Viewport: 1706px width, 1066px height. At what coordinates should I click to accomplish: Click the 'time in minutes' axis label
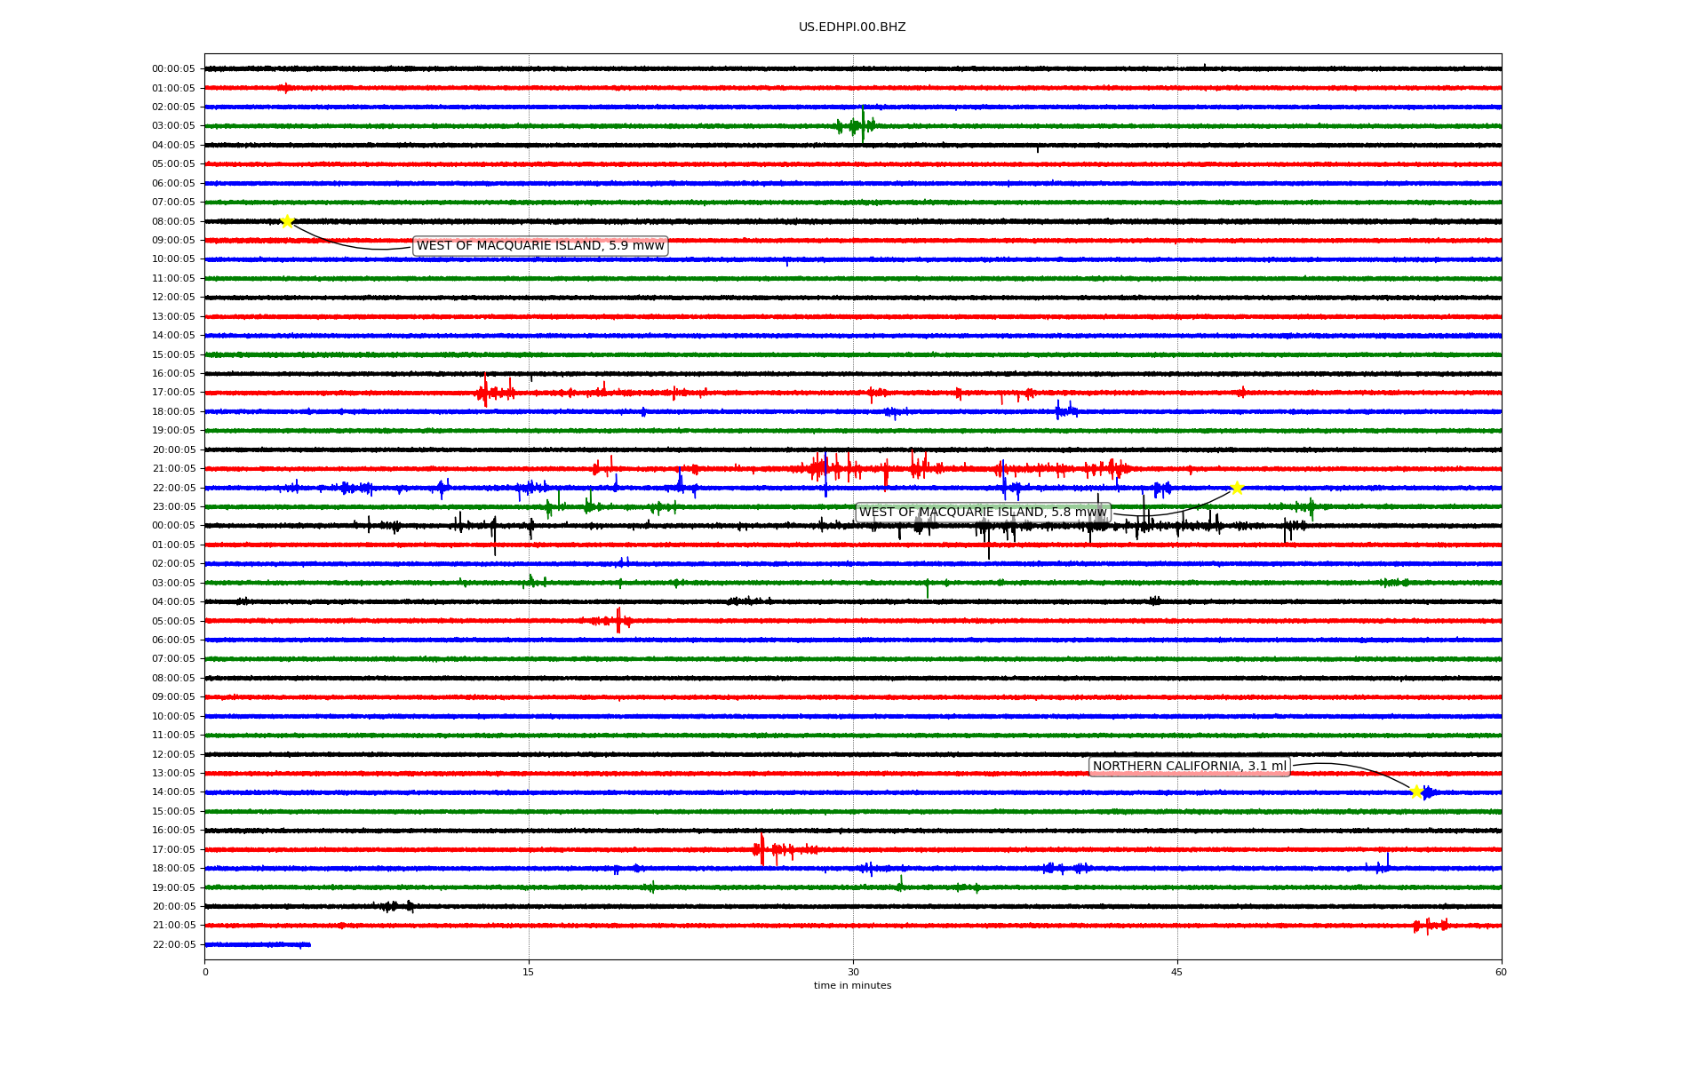click(x=852, y=986)
